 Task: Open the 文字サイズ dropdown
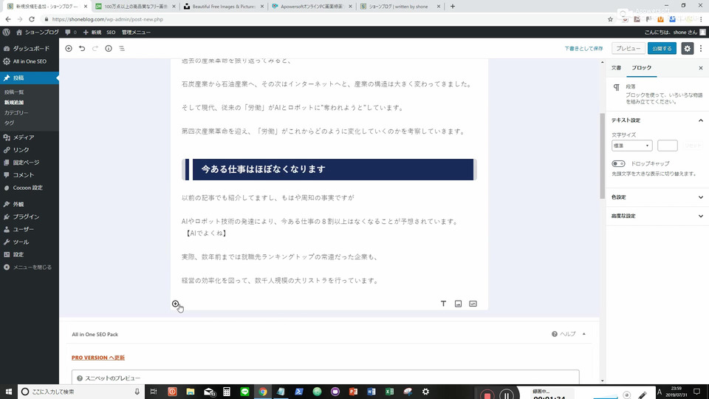(x=631, y=146)
